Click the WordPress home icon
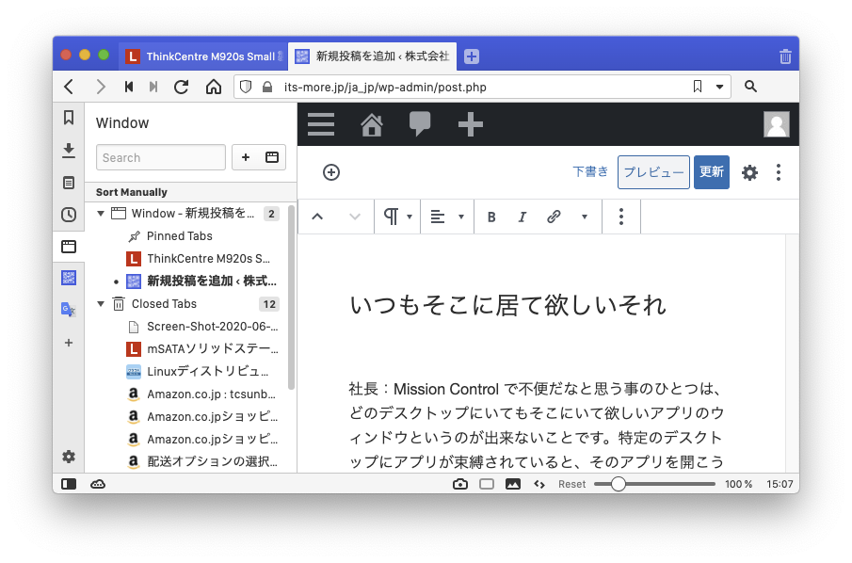 click(x=372, y=124)
